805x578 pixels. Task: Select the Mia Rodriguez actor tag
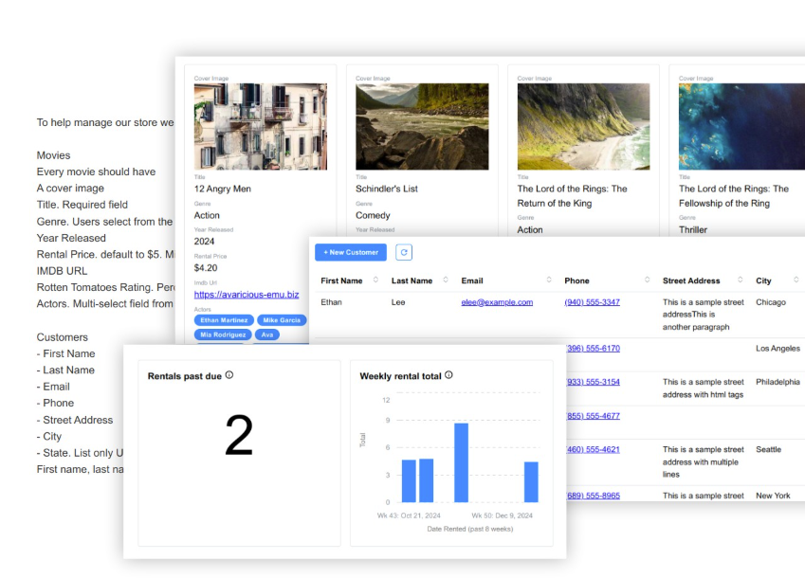(x=222, y=334)
